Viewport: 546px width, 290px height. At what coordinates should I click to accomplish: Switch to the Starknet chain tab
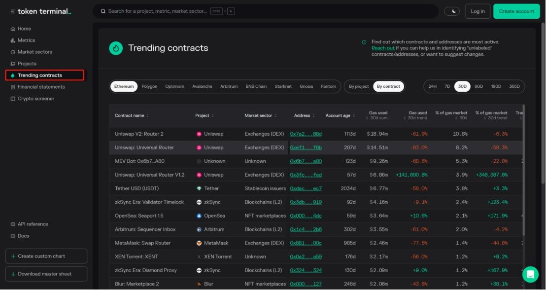(x=283, y=86)
